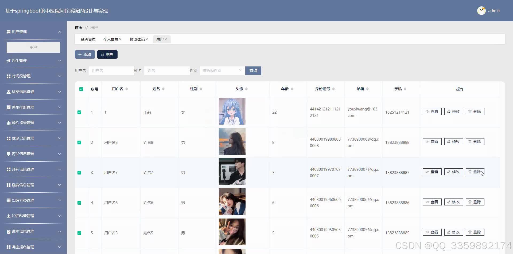The image size is (513, 254).
Task: Sort by 用户名 column arrows
Action: (x=127, y=89)
